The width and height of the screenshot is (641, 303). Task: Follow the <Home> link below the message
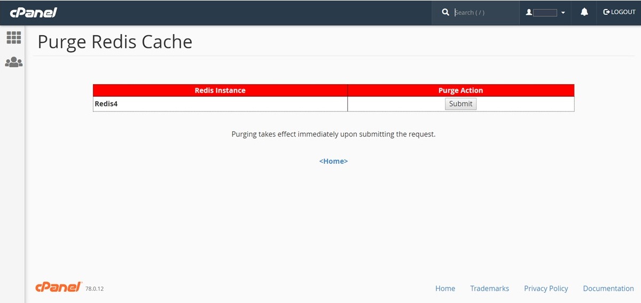(333, 161)
